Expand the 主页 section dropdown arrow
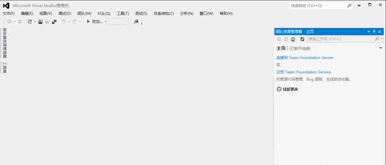 pos(381,48)
